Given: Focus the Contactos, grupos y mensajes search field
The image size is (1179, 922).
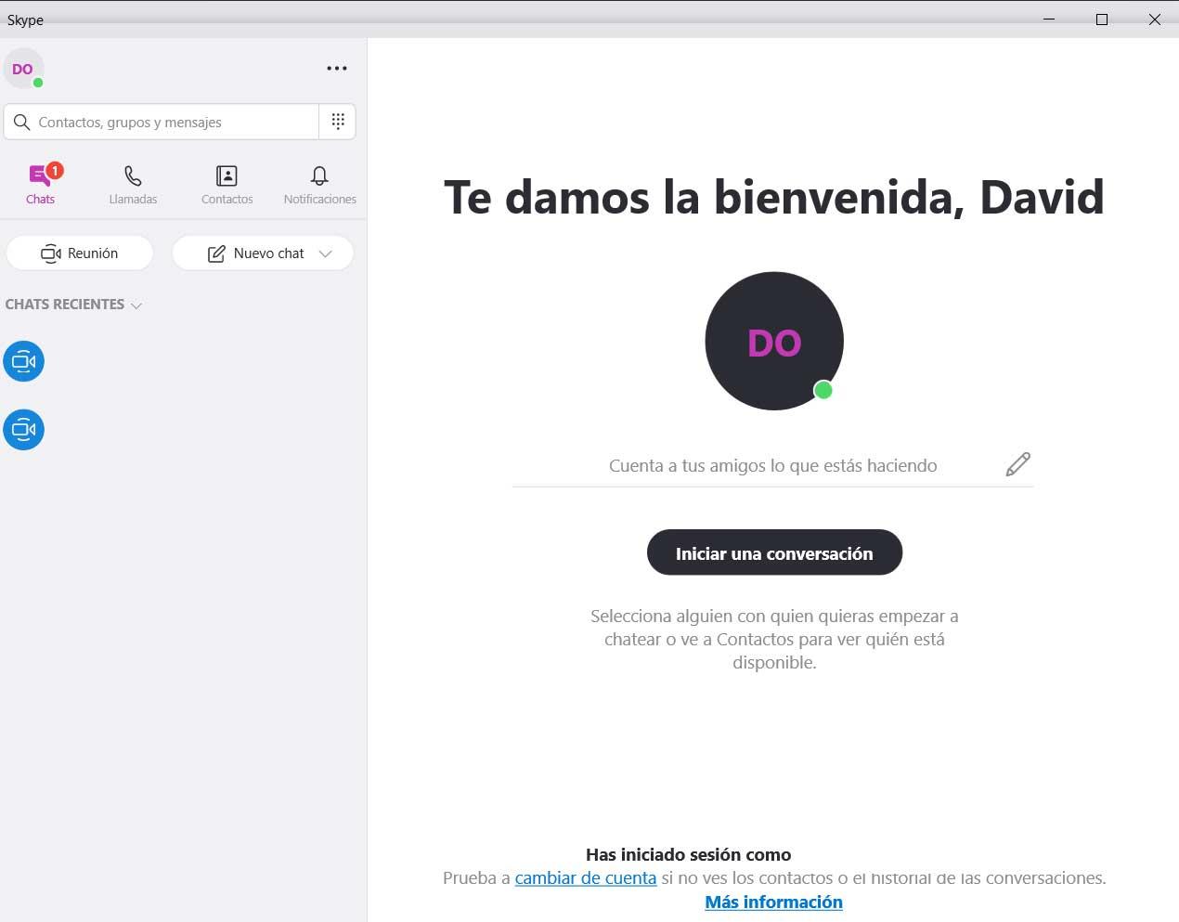Looking at the screenshot, I should [162, 122].
